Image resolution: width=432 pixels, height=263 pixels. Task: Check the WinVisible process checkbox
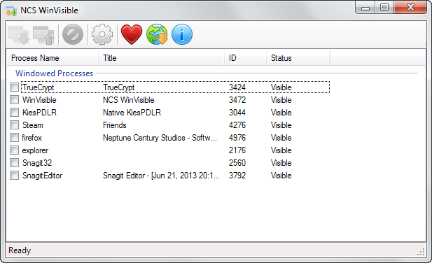[x=14, y=99]
